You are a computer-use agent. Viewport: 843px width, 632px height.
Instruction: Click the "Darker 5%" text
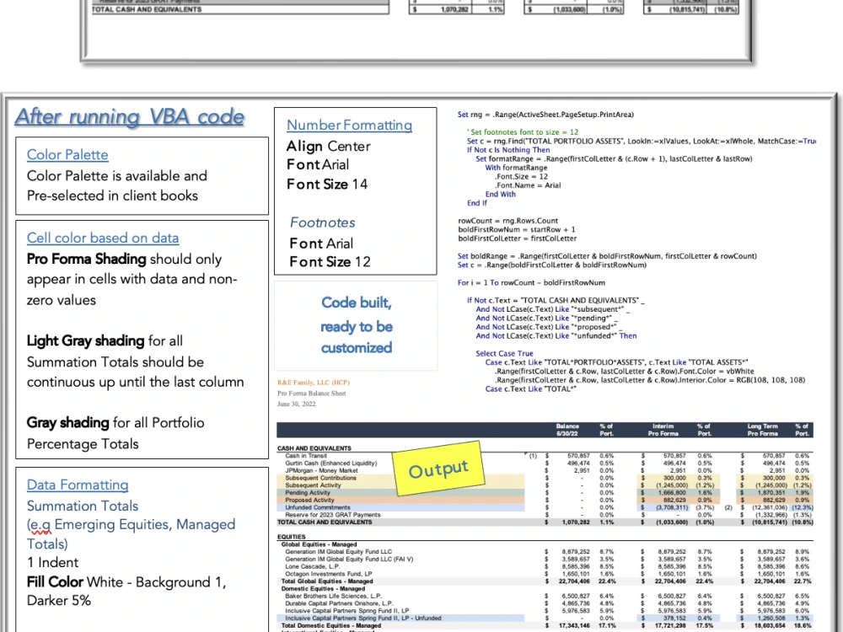point(59,600)
